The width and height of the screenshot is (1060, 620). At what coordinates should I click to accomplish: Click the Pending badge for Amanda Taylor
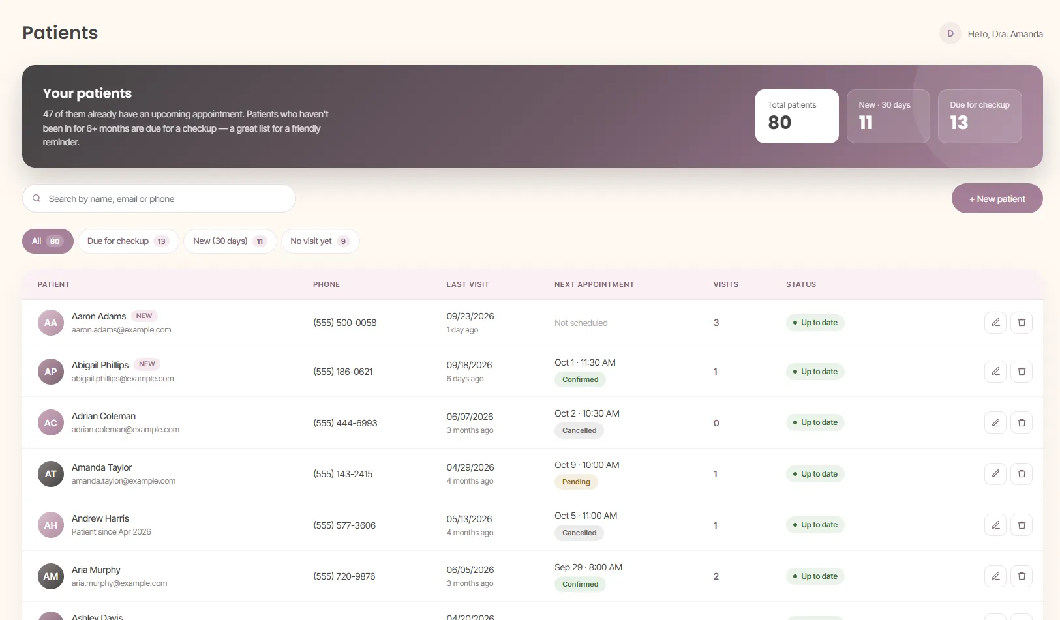click(576, 482)
